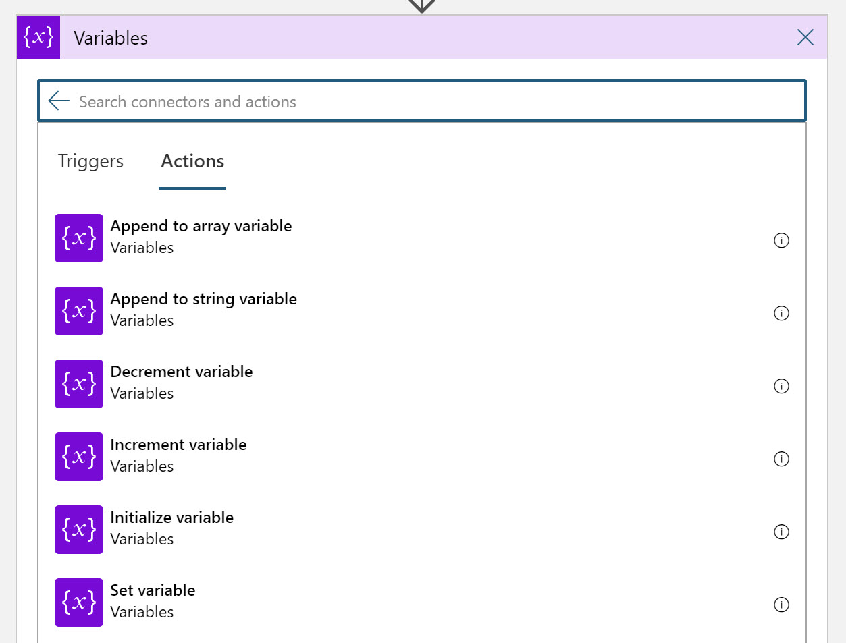Switch to the Actions tab
The image size is (846, 643).
click(x=192, y=161)
